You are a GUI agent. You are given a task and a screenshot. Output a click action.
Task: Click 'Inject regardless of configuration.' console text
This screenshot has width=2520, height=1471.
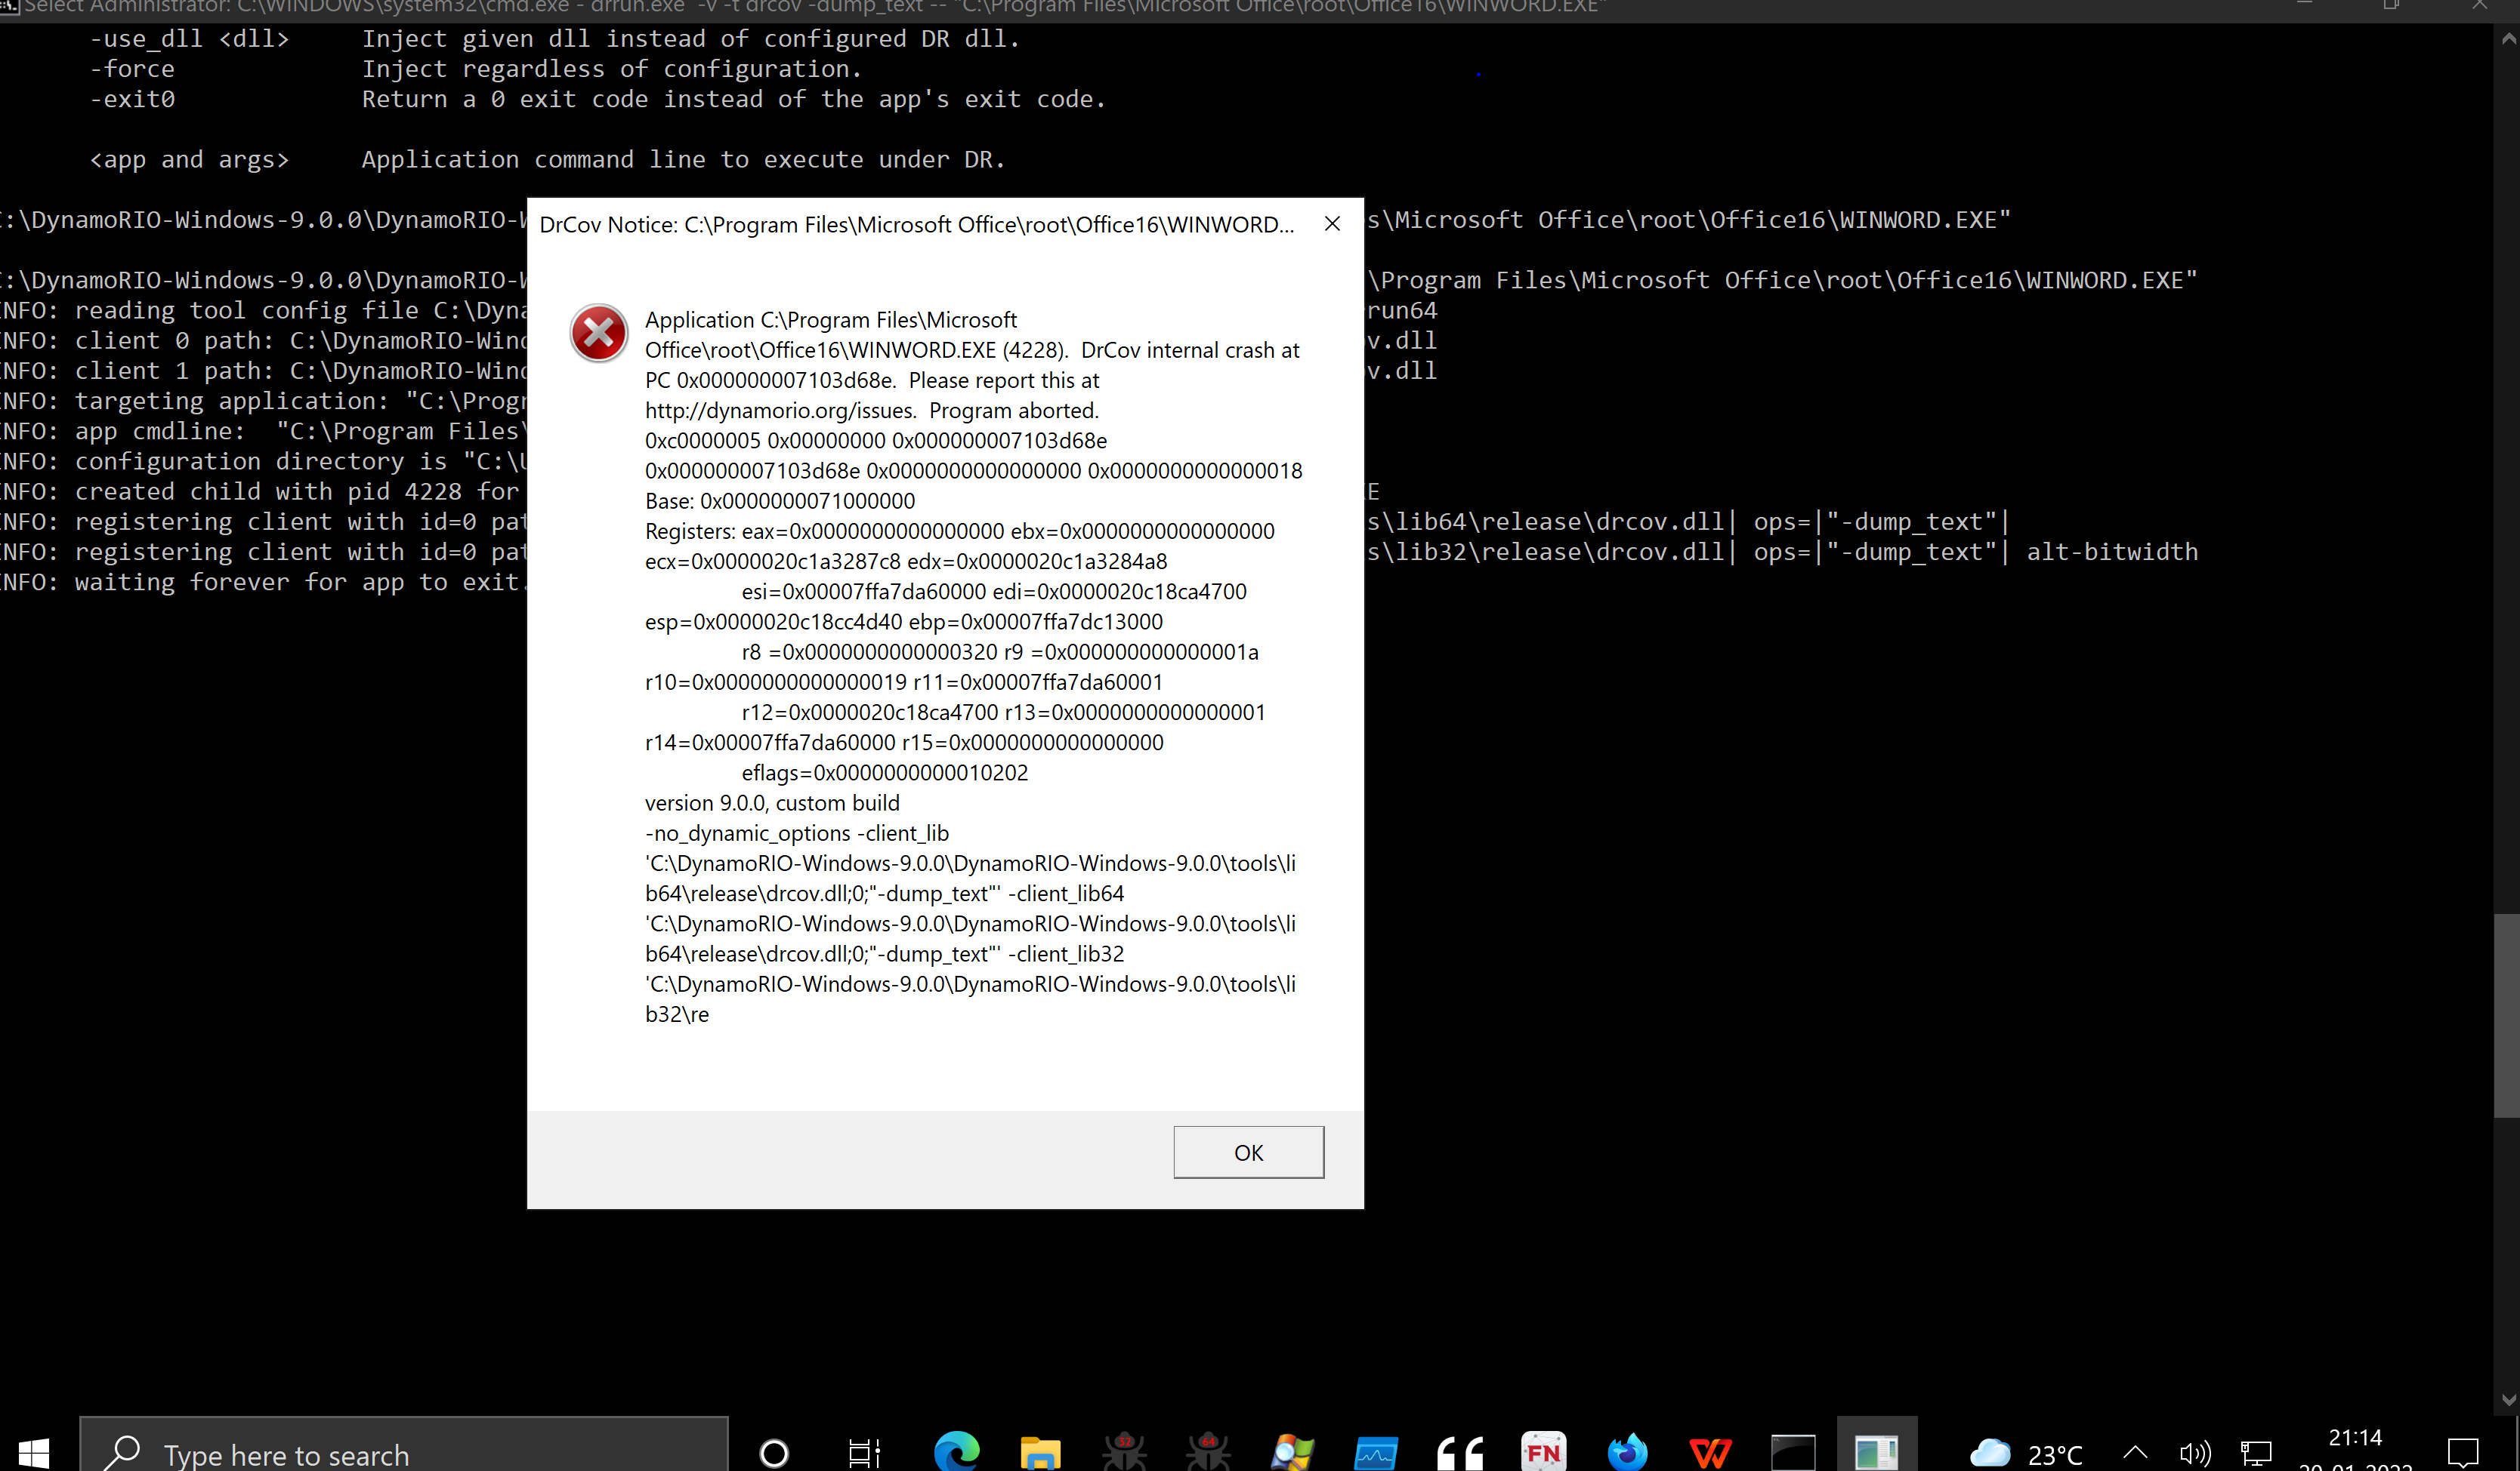[611, 70]
